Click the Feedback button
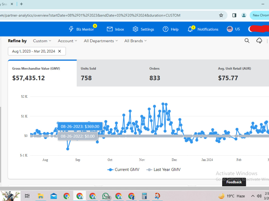 pyautogui.click(x=234, y=182)
